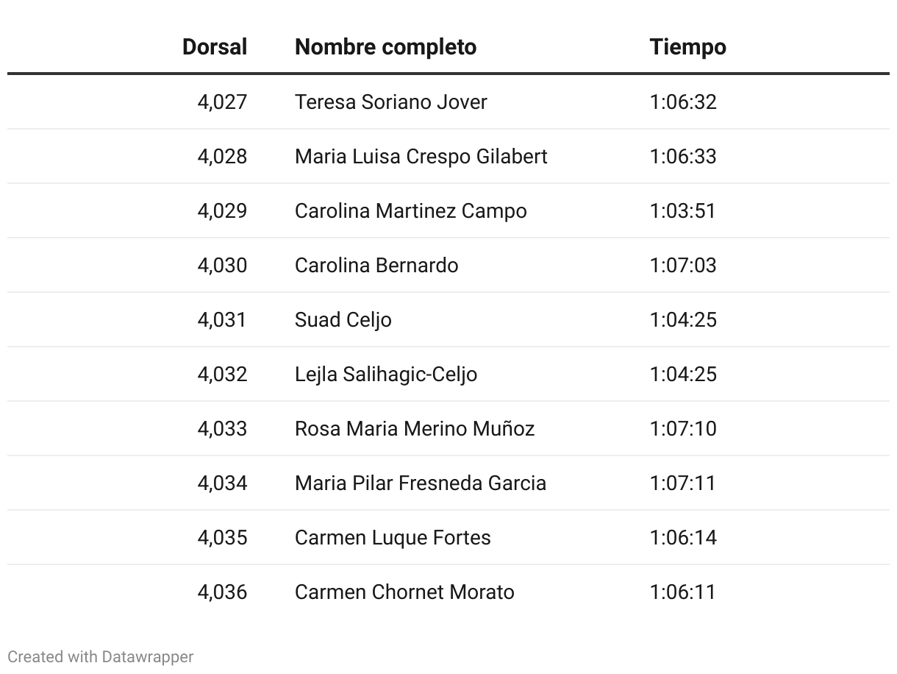Screen dimensions: 897x674
Task: Click dorsal number 4,027
Action: pyautogui.click(x=222, y=102)
